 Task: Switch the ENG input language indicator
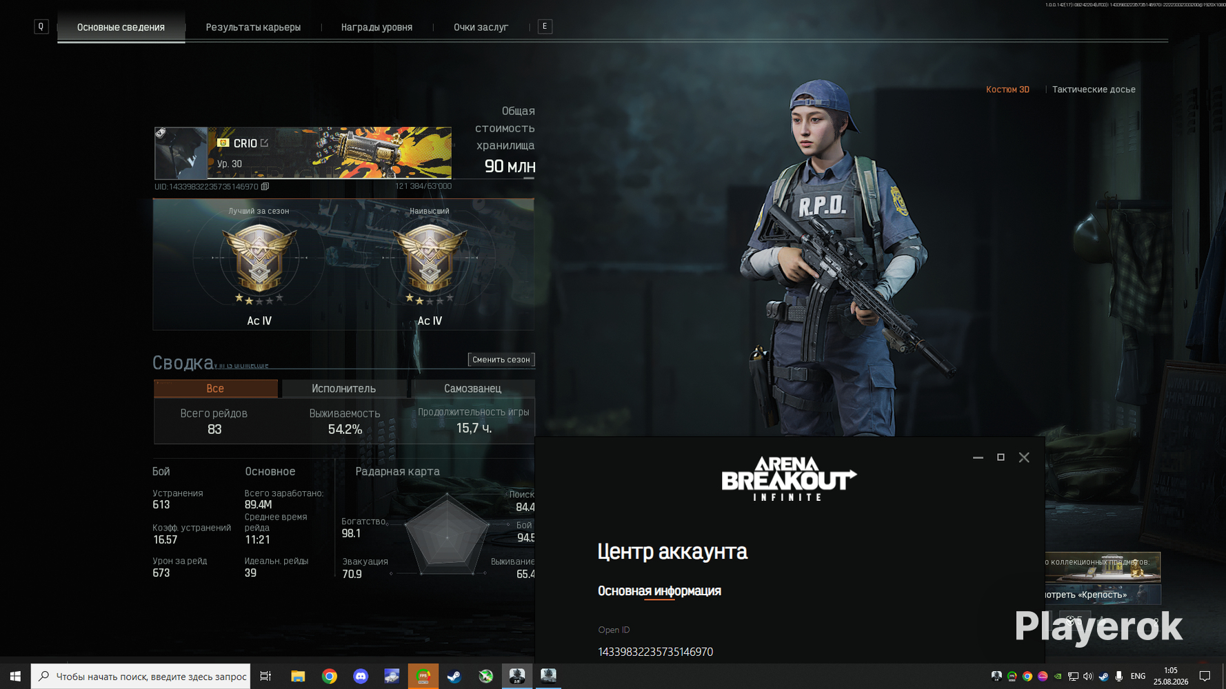pos(1138,677)
